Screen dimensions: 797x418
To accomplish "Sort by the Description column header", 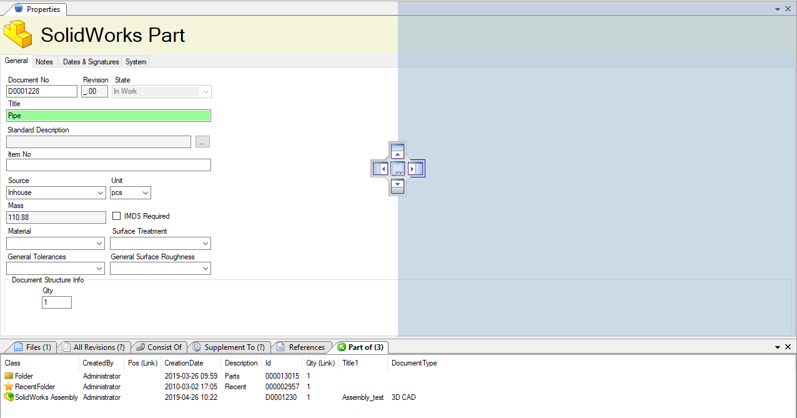I will pyautogui.click(x=241, y=363).
